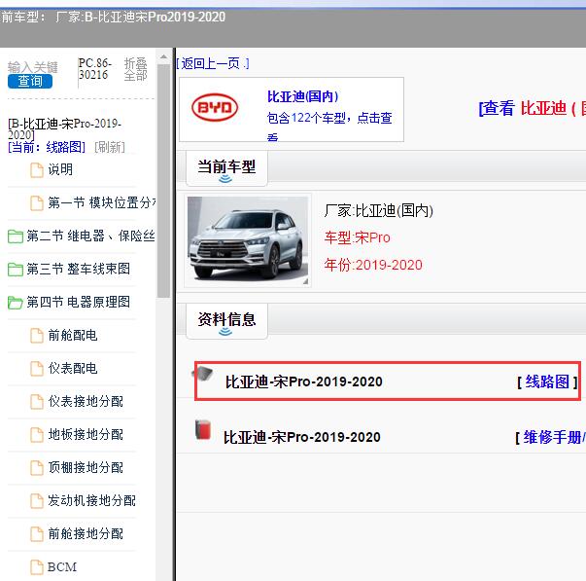Click folder icon of 第二节 继电器
This screenshot has width=586, height=581.
(16, 236)
